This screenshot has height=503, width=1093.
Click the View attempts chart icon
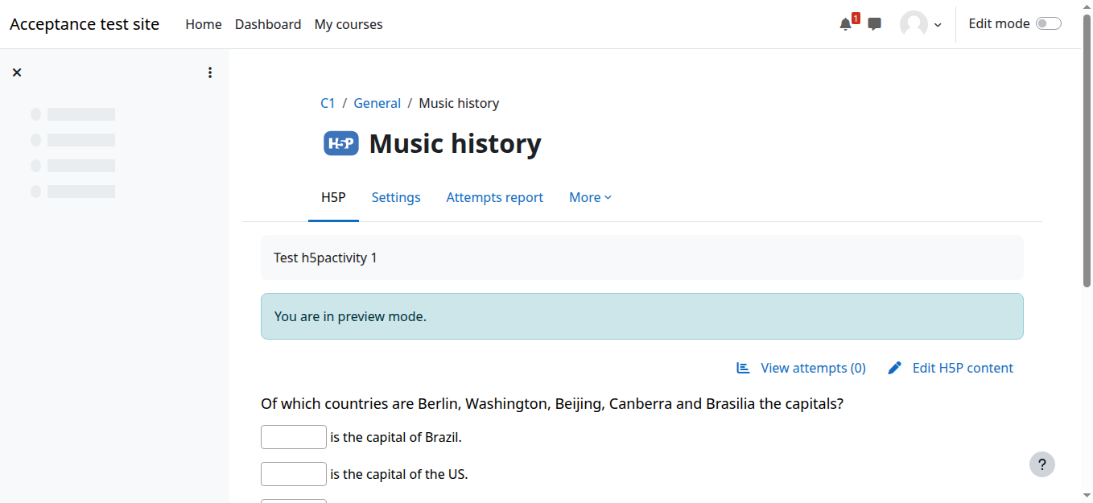click(743, 368)
